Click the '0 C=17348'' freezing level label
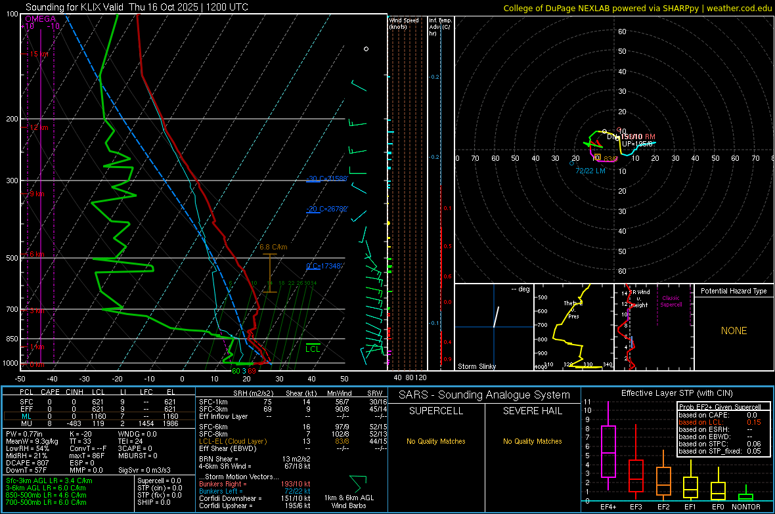Viewport: 775px width, 514px height. 324,266
